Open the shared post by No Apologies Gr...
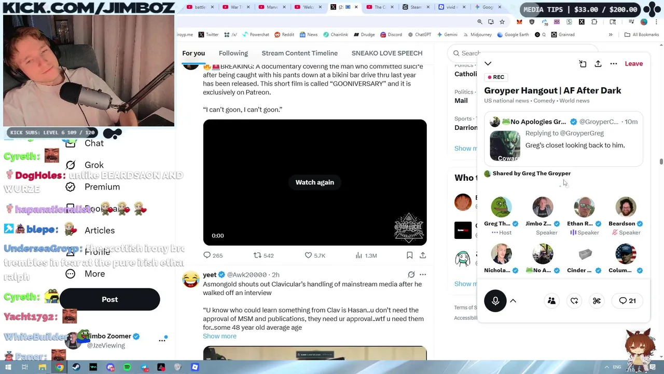 pos(564,139)
